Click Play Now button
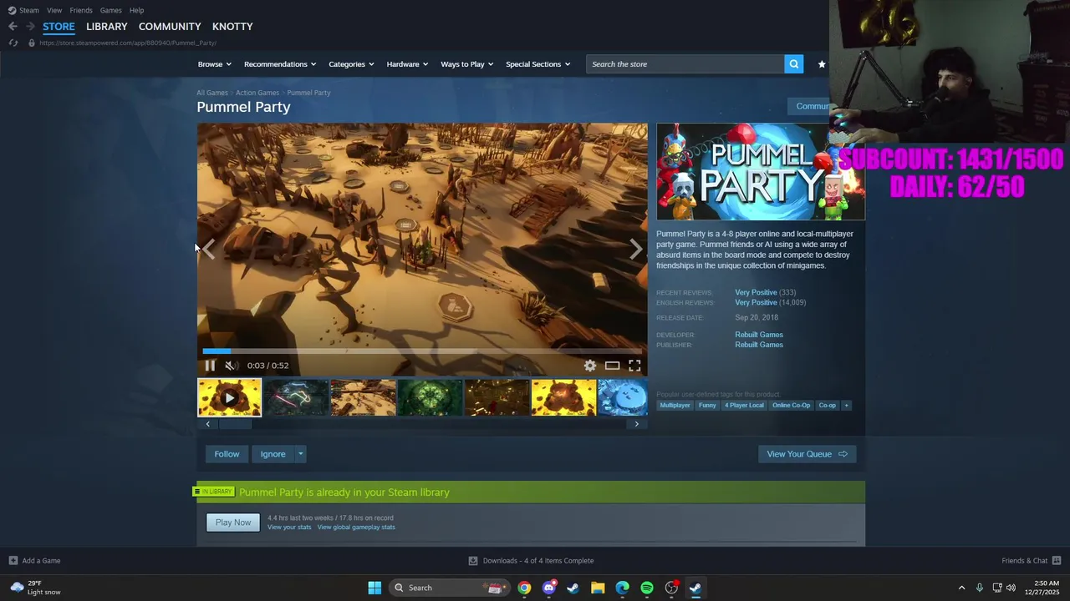This screenshot has width=1070, height=601. click(233, 523)
